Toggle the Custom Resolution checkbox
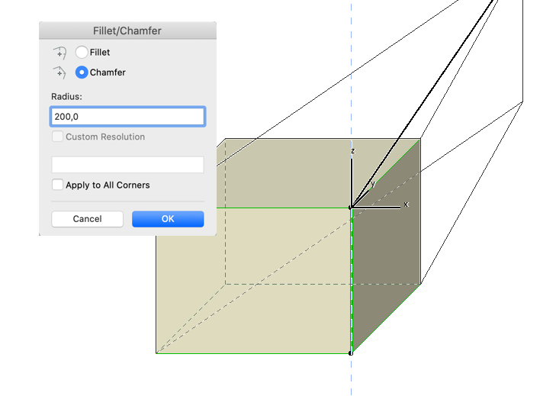Screen dimensions: 556x396 tap(57, 137)
